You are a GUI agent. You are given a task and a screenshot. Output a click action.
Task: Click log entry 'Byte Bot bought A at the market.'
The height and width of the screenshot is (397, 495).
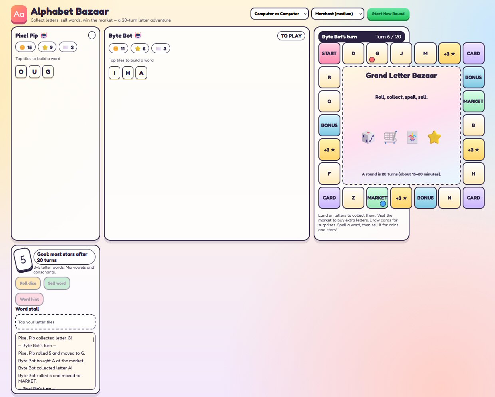tap(51, 361)
